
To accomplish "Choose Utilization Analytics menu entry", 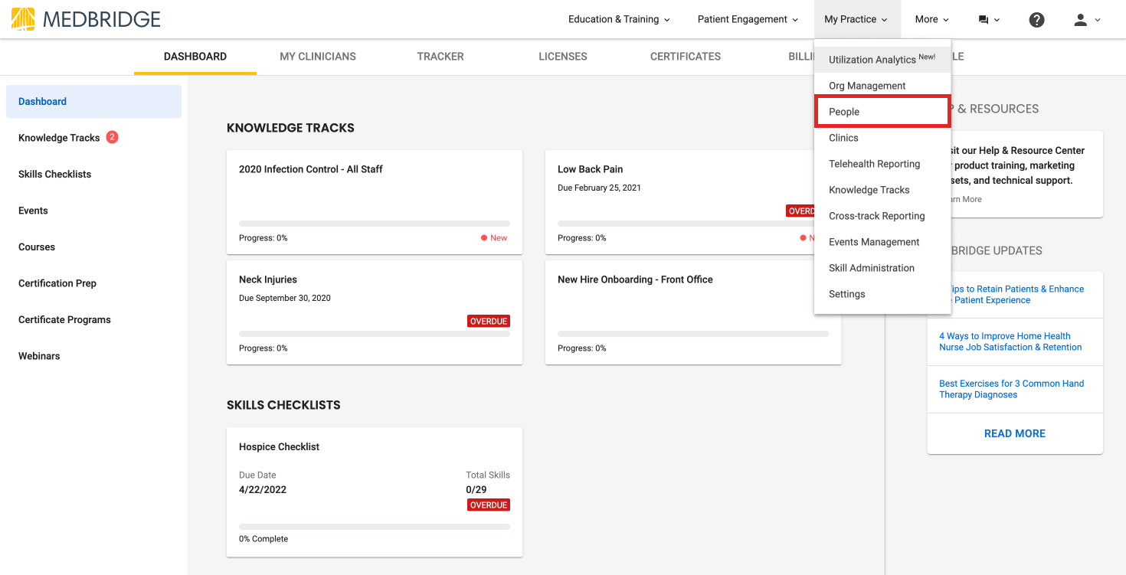I will pyautogui.click(x=872, y=60).
